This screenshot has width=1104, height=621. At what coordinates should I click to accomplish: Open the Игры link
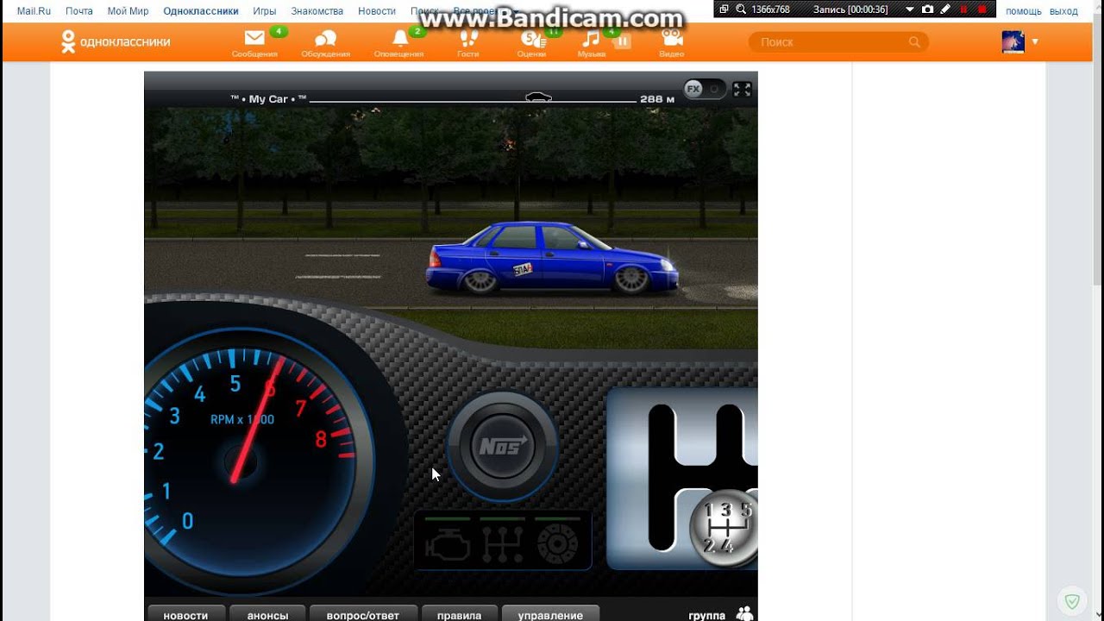[265, 11]
